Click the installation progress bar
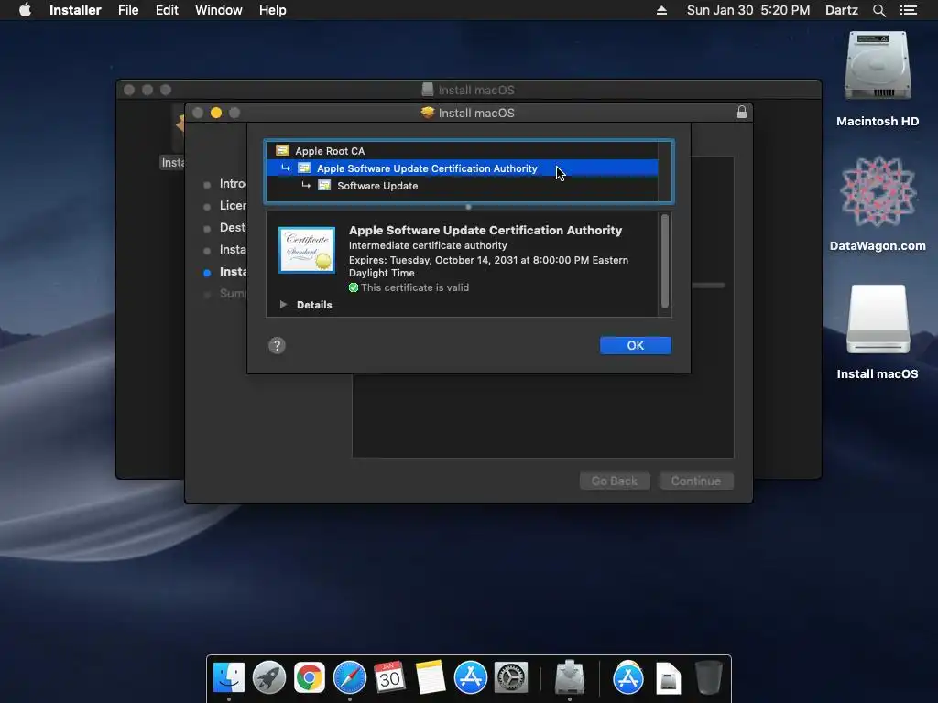The width and height of the screenshot is (938, 703). [x=708, y=286]
